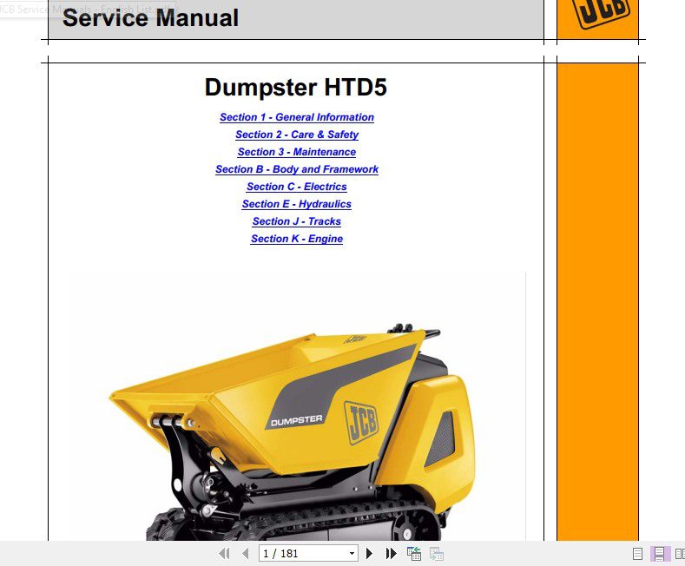Screen dimensions: 685x566
Task: Open Section 1 - General Information link
Action: coord(297,117)
